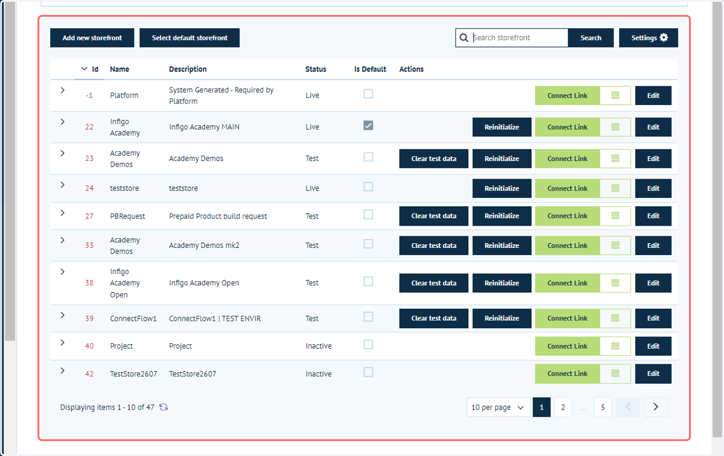Viewport: 724px width, 456px height.
Task: Click the Search button
Action: point(591,38)
